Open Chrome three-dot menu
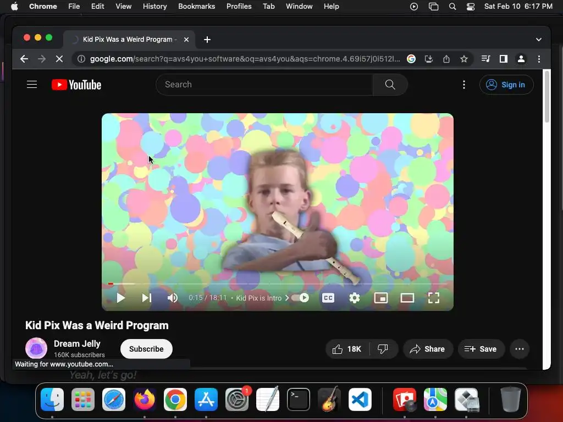 pyautogui.click(x=539, y=59)
